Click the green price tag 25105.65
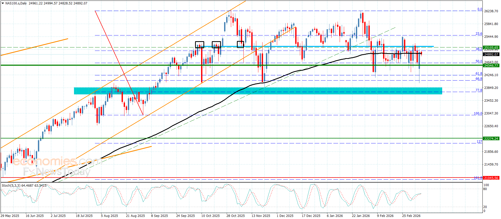Image resolution: width=501 pixels, height=219 pixels. pos(491,48)
